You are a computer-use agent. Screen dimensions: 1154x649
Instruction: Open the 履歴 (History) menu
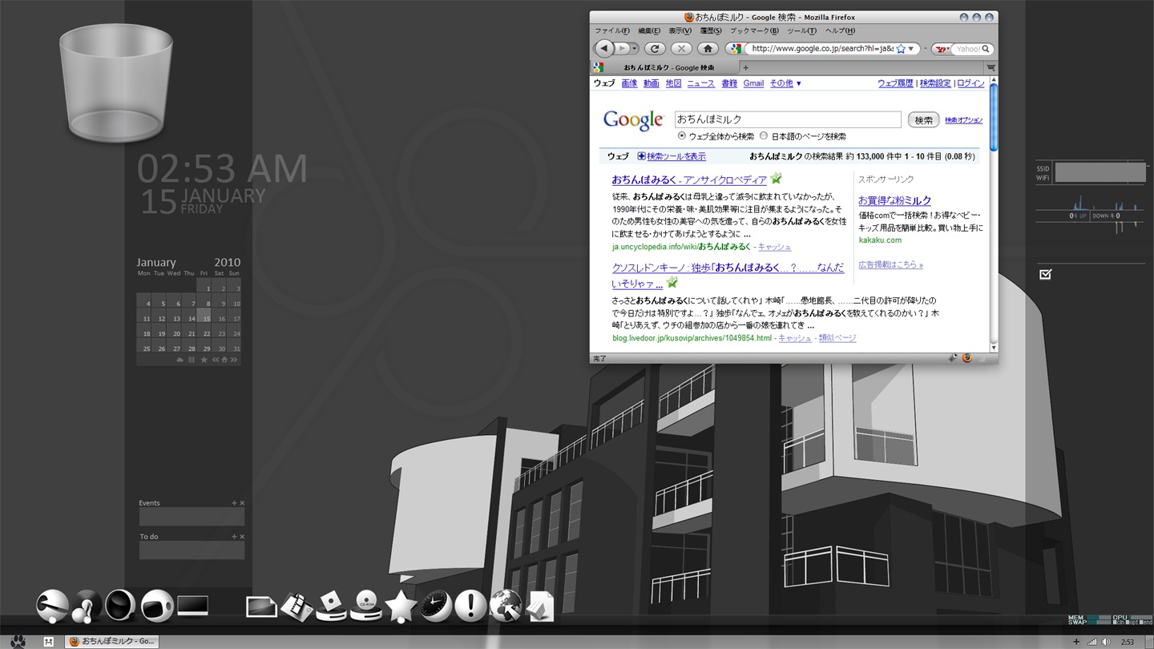pyautogui.click(x=711, y=30)
